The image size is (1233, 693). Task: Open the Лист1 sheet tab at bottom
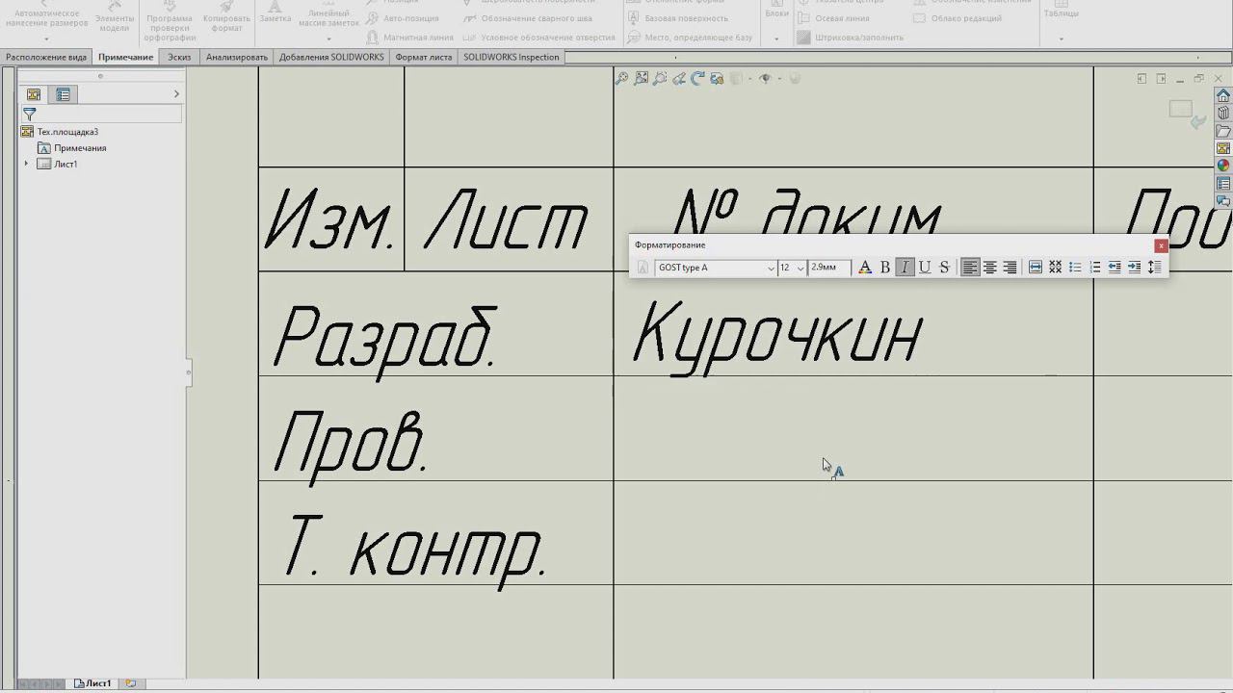tap(92, 683)
